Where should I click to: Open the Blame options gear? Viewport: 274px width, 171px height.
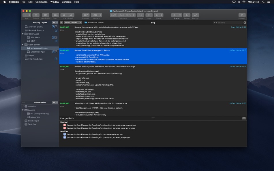click(x=162, y=15)
